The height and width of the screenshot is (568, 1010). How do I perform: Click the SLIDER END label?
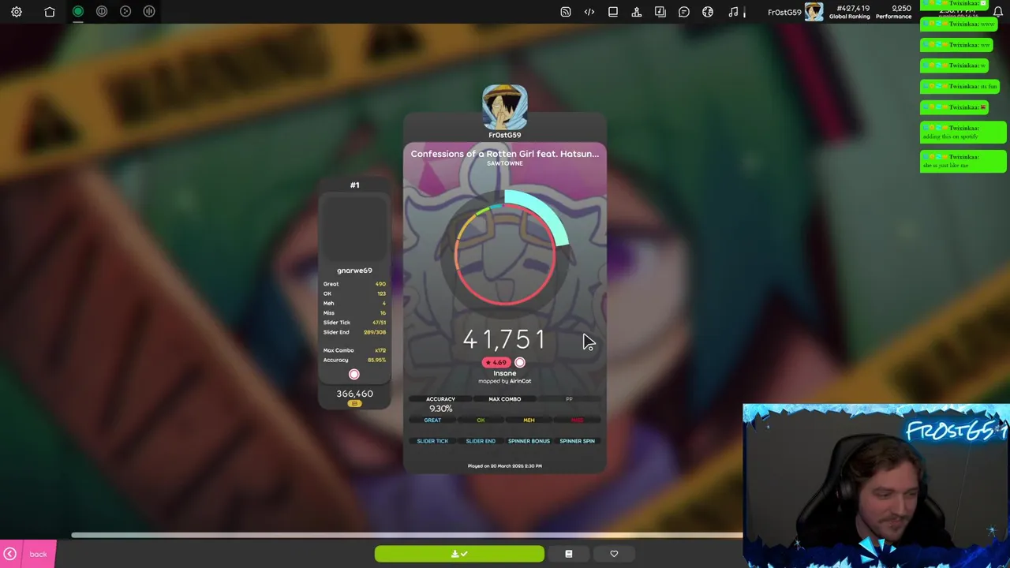coord(481,441)
